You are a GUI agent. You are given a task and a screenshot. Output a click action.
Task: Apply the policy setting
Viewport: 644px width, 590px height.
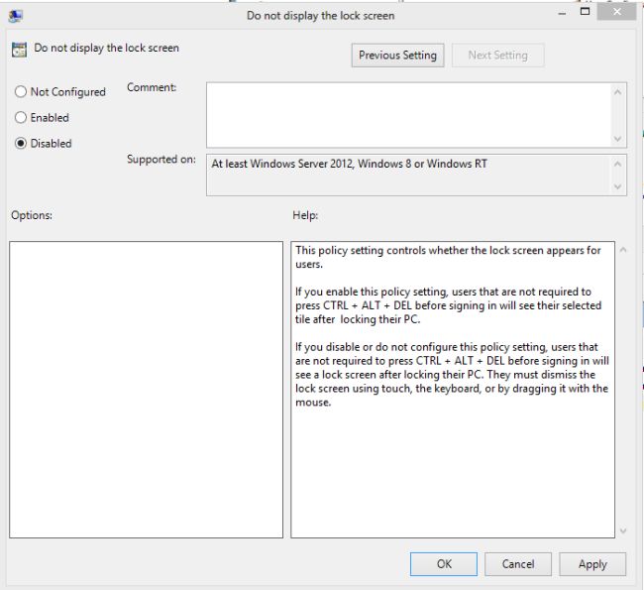pos(592,564)
